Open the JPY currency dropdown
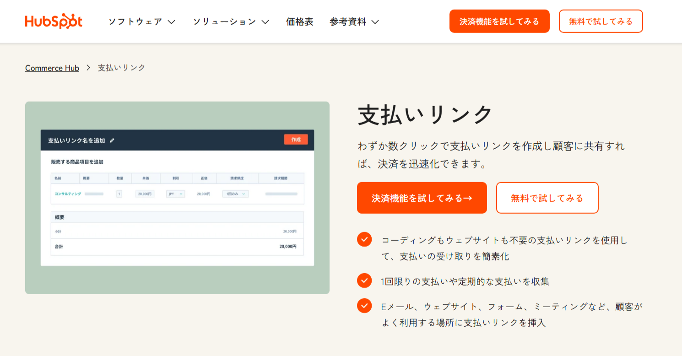The width and height of the screenshot is (682, 356). coord(176,194)
